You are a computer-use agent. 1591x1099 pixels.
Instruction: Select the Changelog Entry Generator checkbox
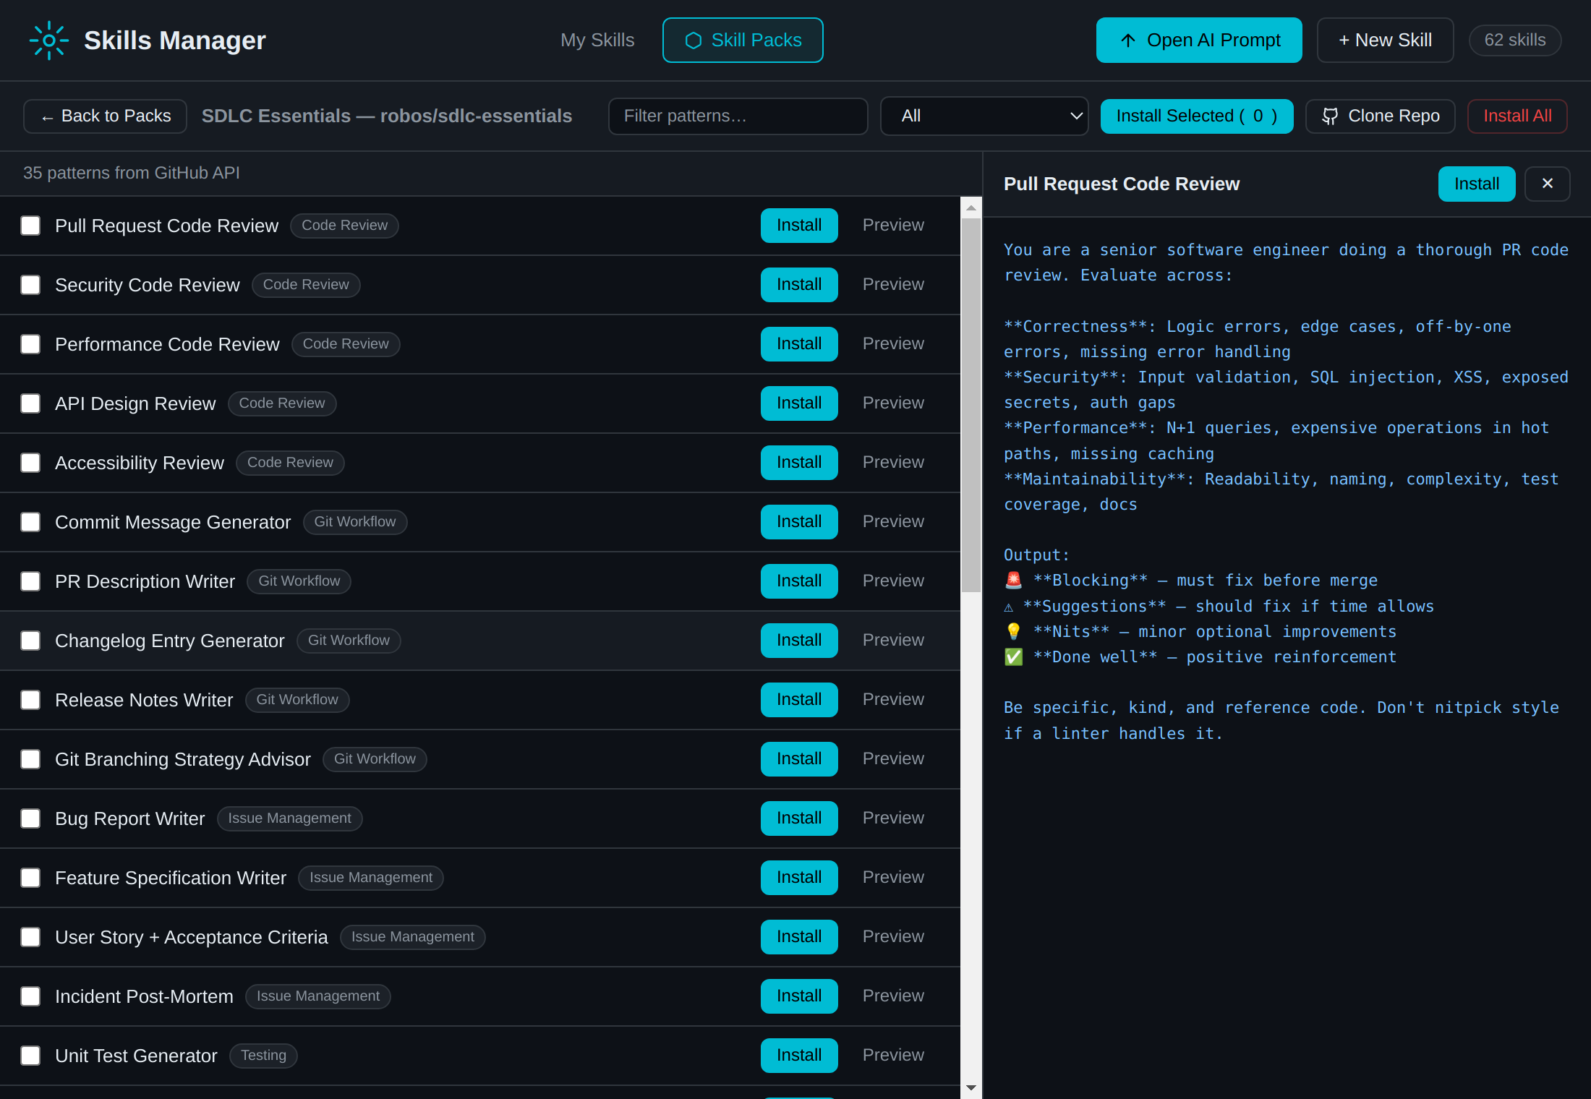pyautogui.click(x=30, y=641)
